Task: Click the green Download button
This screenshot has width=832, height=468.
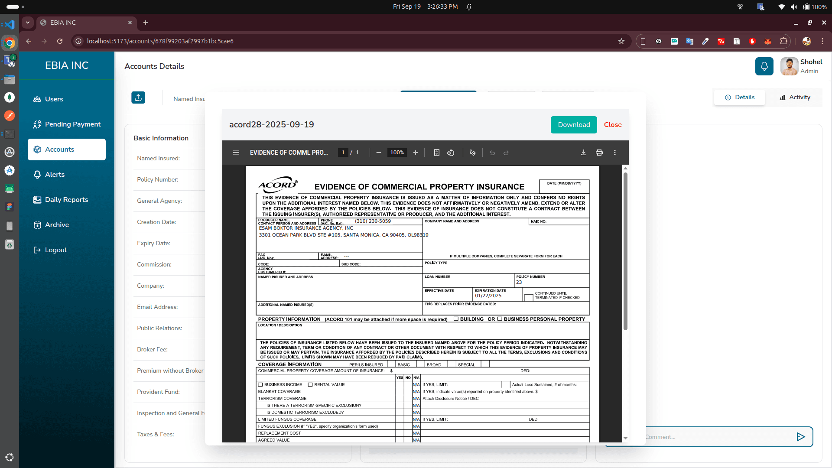Action: pos(573,124)
